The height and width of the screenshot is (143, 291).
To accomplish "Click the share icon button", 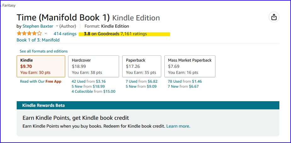I will [x=274, y=17].
